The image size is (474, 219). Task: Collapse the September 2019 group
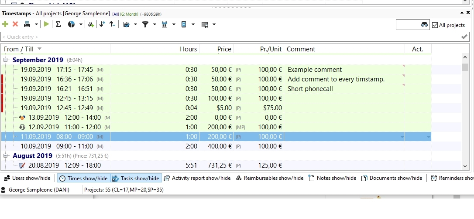click(5, 60)
